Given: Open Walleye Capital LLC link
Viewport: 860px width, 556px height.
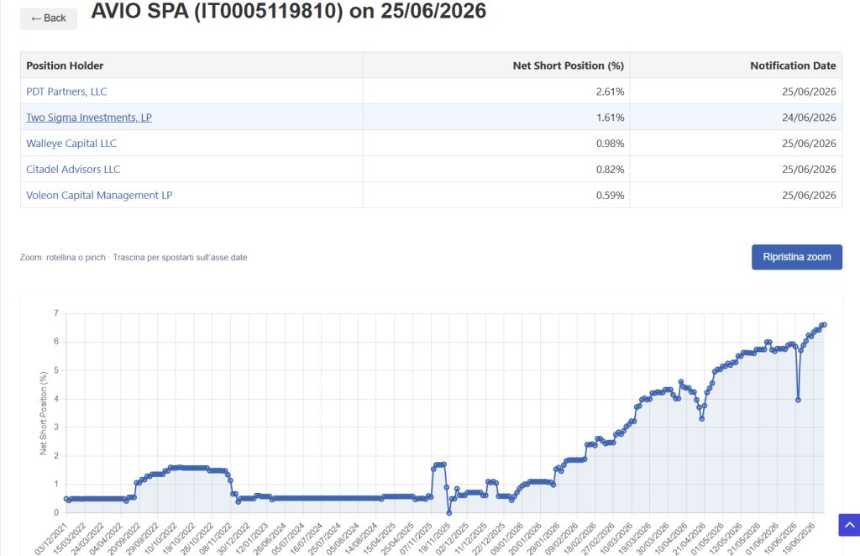Looking at the screenshot, I should click(x=71, y=143).
